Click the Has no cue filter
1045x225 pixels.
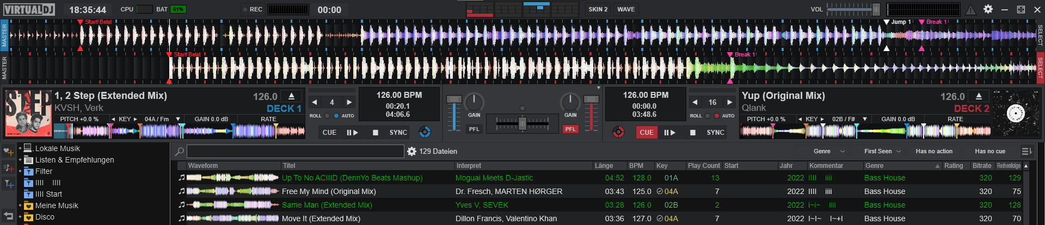pos(990,151)
